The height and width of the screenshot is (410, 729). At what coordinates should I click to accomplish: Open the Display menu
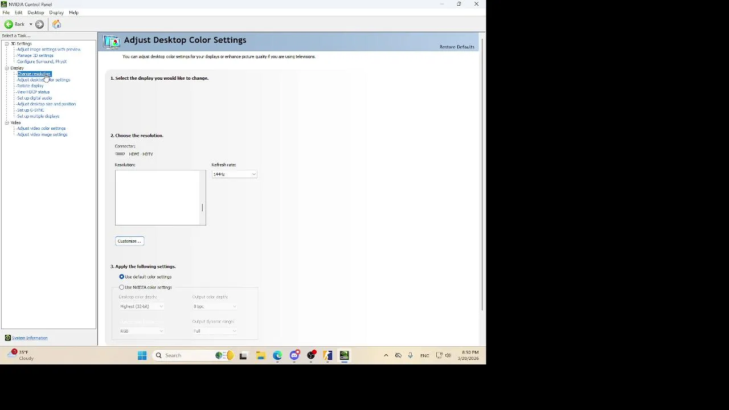tap(56, 13)
